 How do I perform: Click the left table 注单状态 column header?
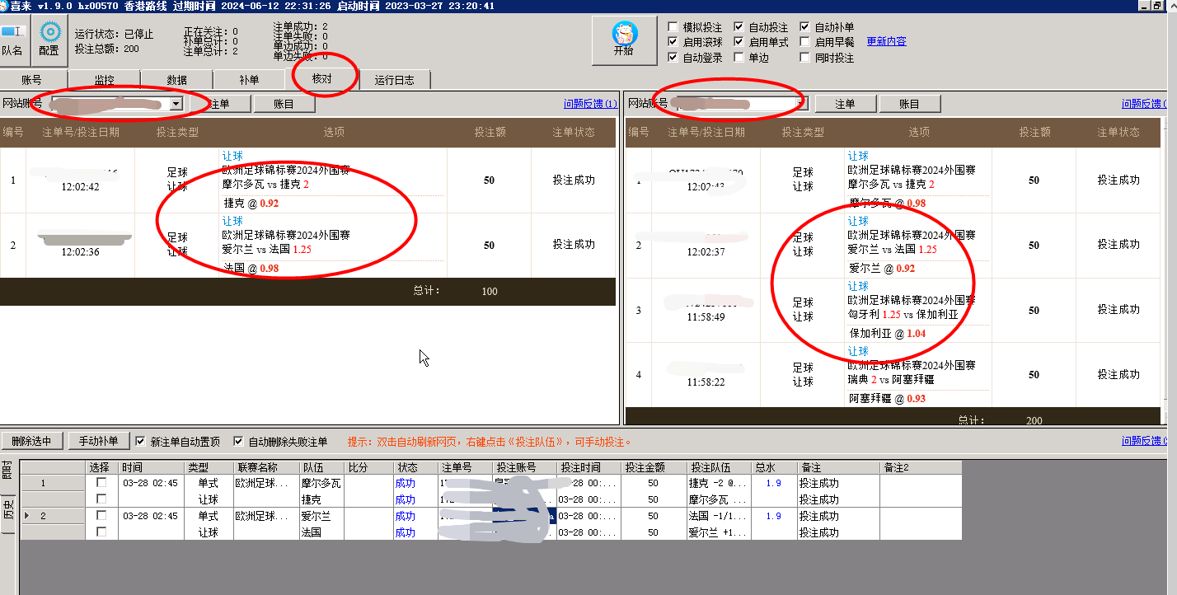[574, 132]
